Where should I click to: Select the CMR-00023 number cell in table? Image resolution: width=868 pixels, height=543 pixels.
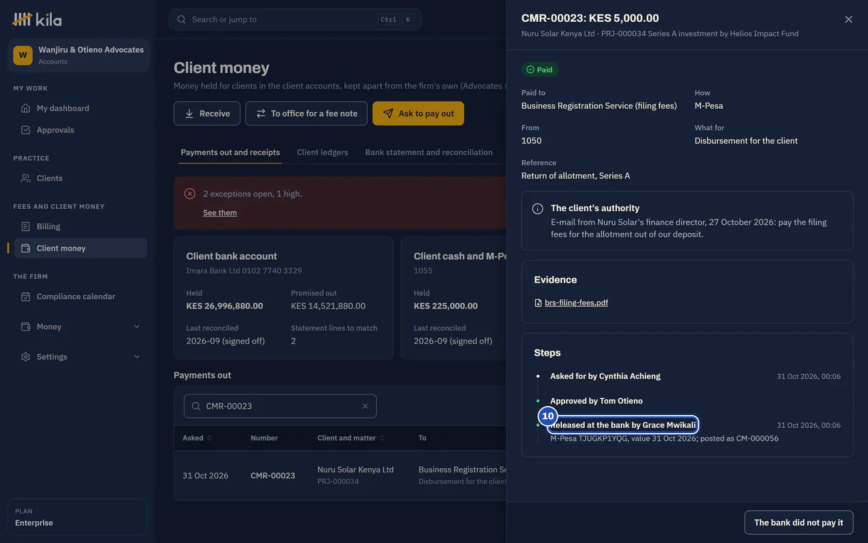pos(273,475)
